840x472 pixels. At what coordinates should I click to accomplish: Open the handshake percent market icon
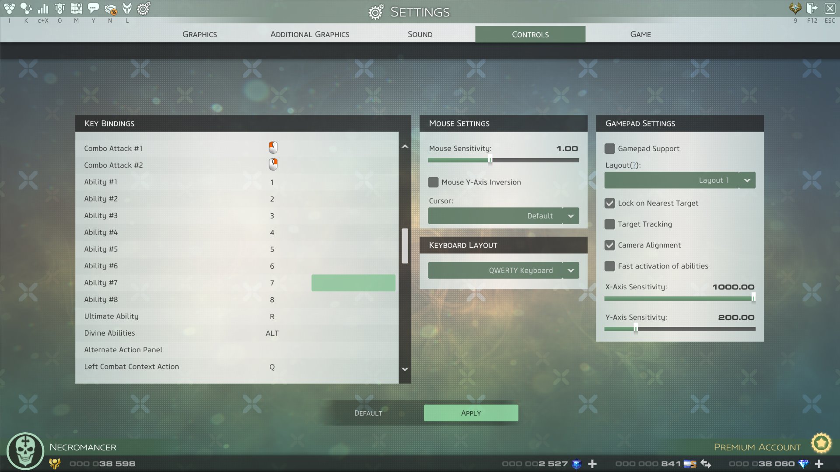[110, 9]
